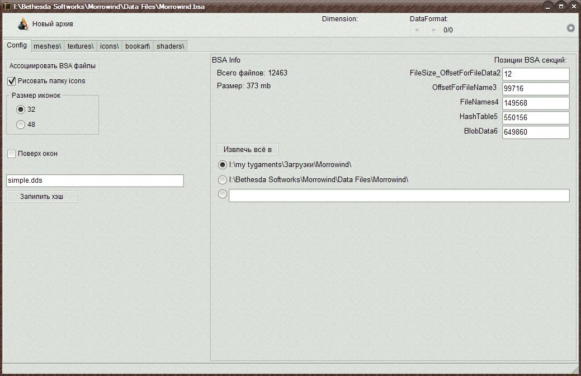
Task: Click the Новый архив label
Action: coord(53,24)
